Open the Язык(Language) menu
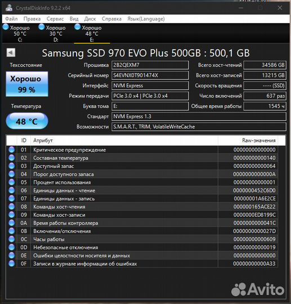 click(146, 19)
